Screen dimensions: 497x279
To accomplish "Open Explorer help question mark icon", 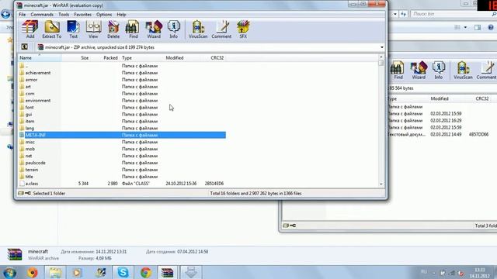I will [x=491, y=28].
